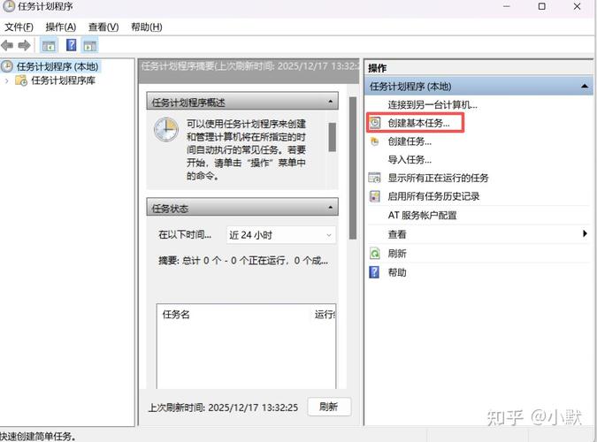Image resolution: width=597 pixels, height=442 pixels.
Task: Collapse the 任务计划程序概述 section
Action: click(330, 102)
